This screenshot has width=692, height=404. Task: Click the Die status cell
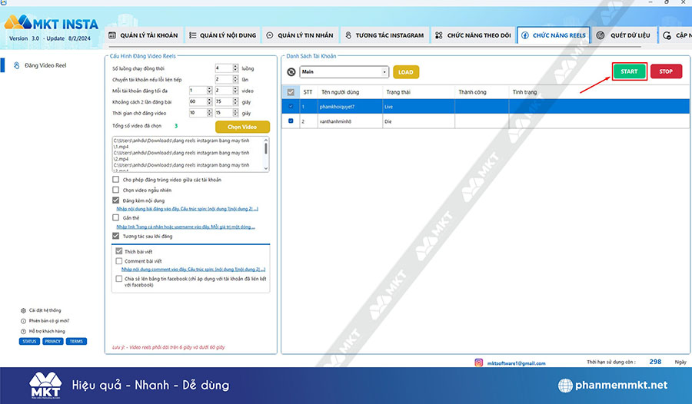418,121
